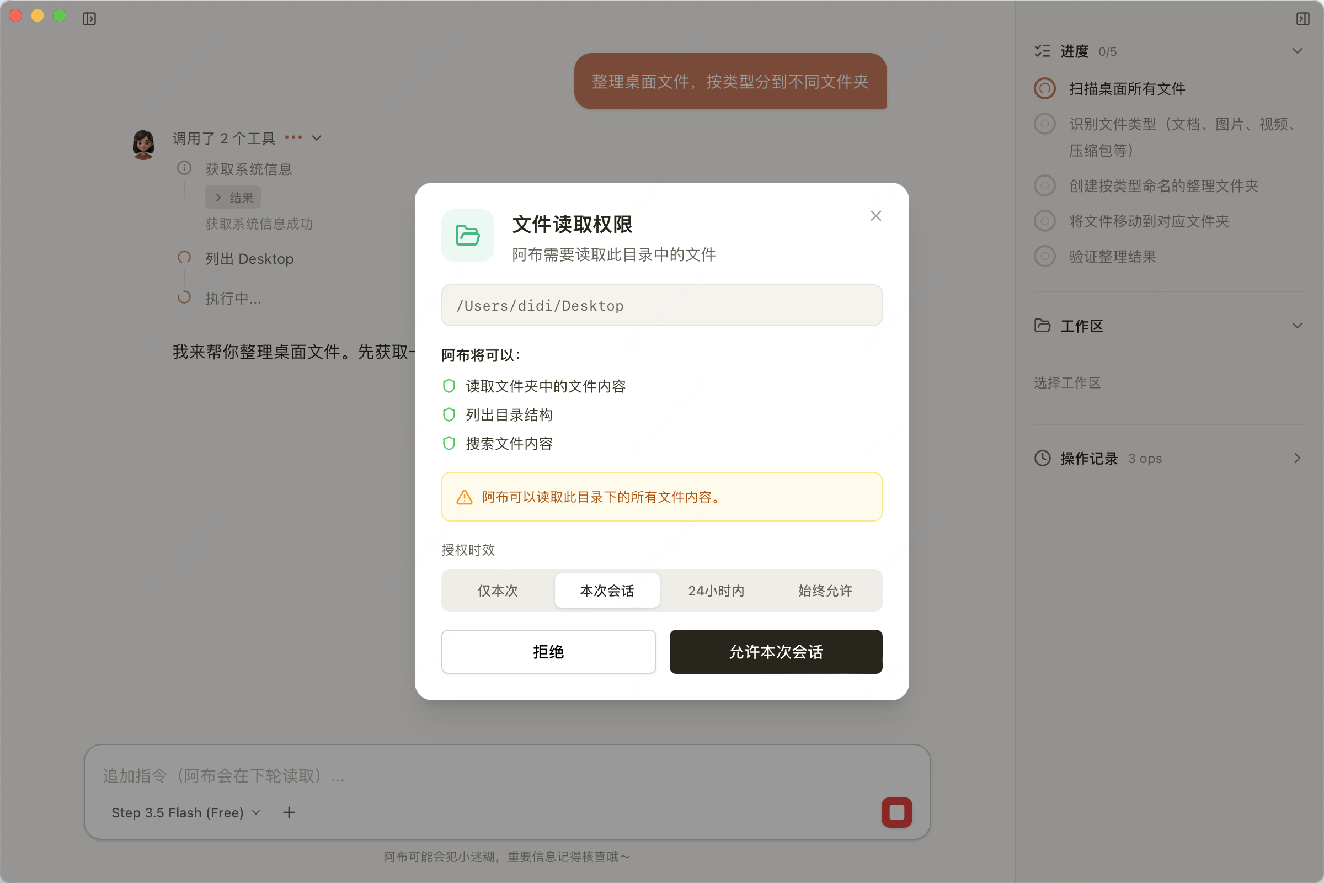Click the warning triangle icon in the yellow notice

point(463,497)
